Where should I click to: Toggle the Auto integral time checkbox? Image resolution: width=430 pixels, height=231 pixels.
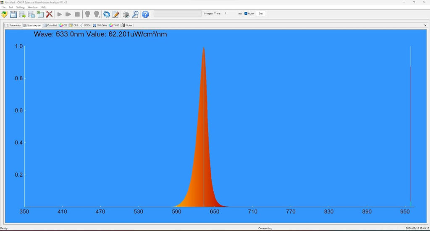pyautogui.click(x=246, y=13)
